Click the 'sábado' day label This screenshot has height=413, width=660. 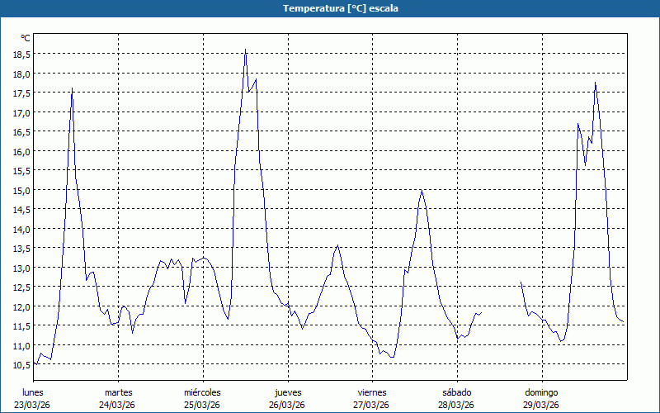[x=457, y=392]
